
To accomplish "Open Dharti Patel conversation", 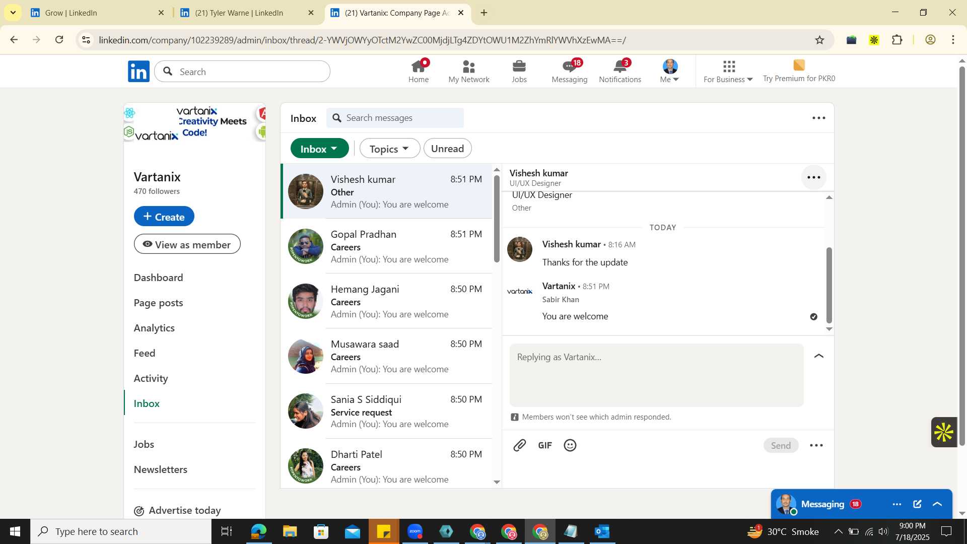I will [x=387, y=463].
